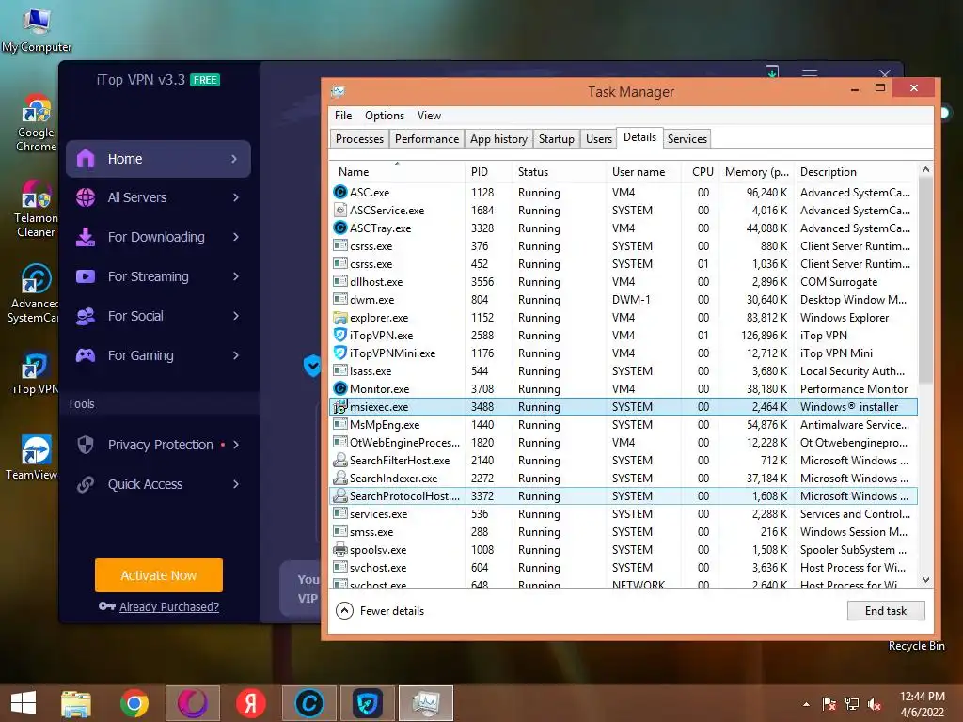Click the Quick Access link icon
The width and height of the screenshot is (963, 722).
[86, 484]
